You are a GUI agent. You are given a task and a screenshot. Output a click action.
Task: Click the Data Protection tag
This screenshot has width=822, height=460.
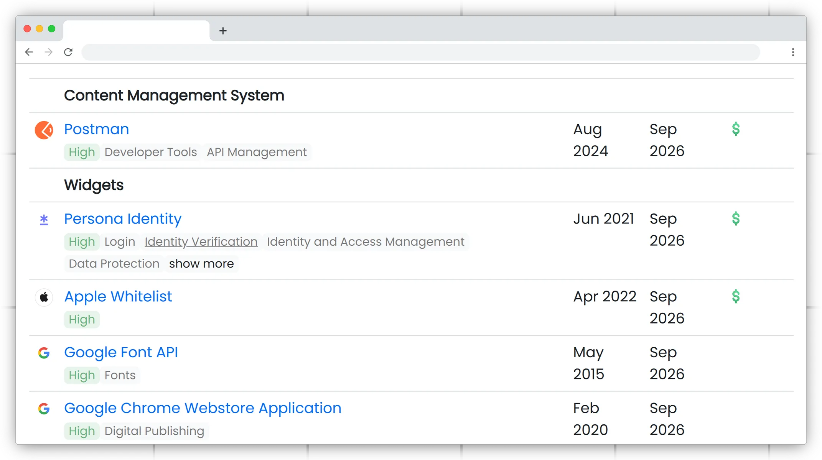114,264
